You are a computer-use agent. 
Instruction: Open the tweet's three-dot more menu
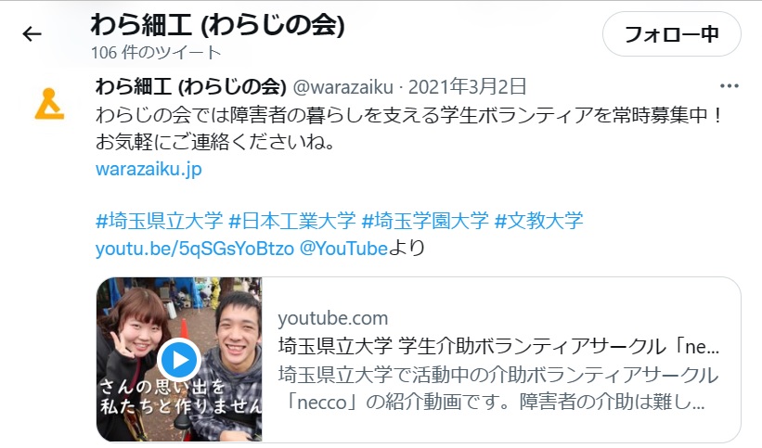[x=729, y=86]
